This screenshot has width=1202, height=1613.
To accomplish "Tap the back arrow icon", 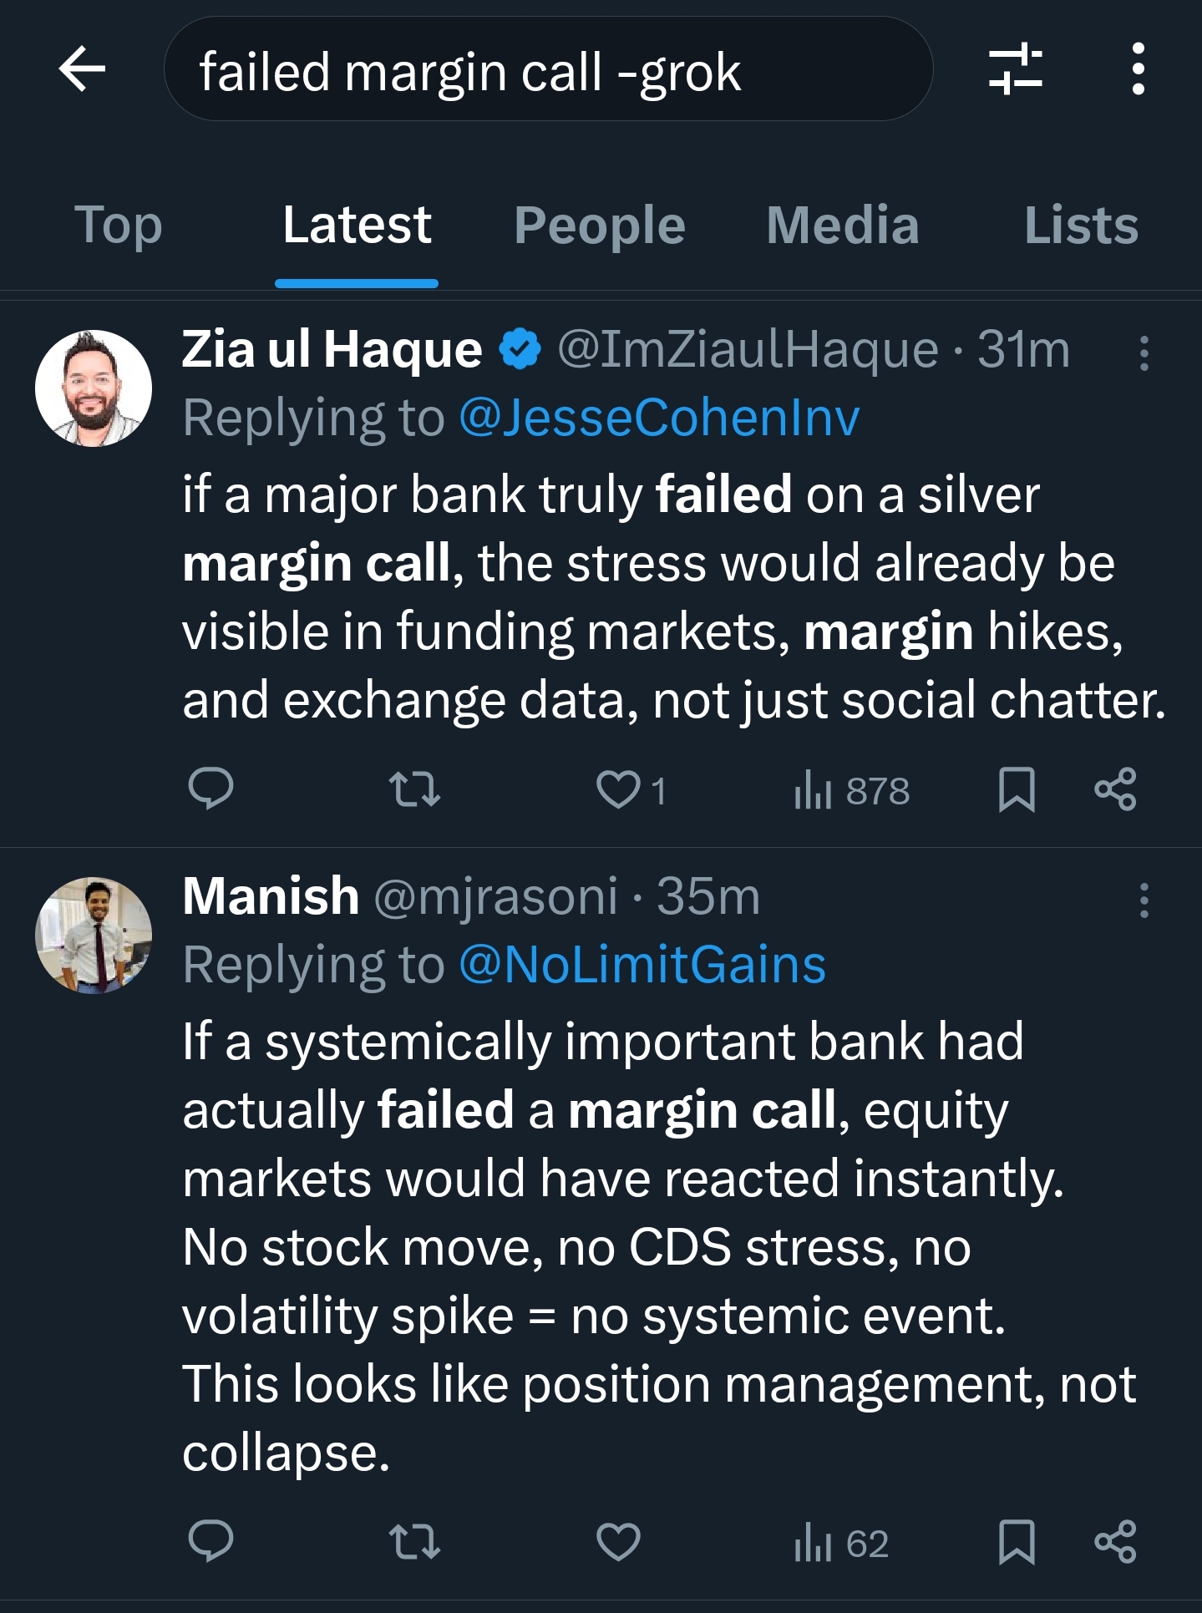I will pyautogui.click(x=82, y=69).
